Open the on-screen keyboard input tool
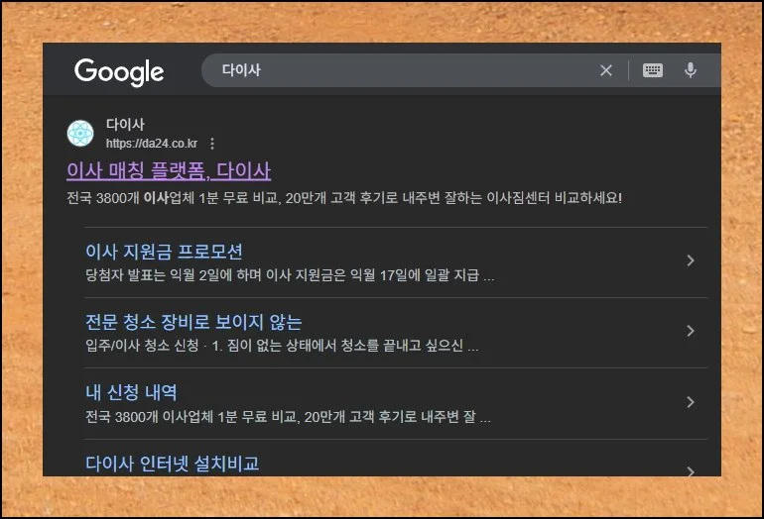 click(x=652, y=70)
